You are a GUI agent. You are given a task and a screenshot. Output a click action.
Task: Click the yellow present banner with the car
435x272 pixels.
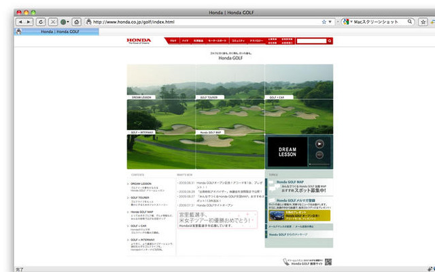coord(300,216)
